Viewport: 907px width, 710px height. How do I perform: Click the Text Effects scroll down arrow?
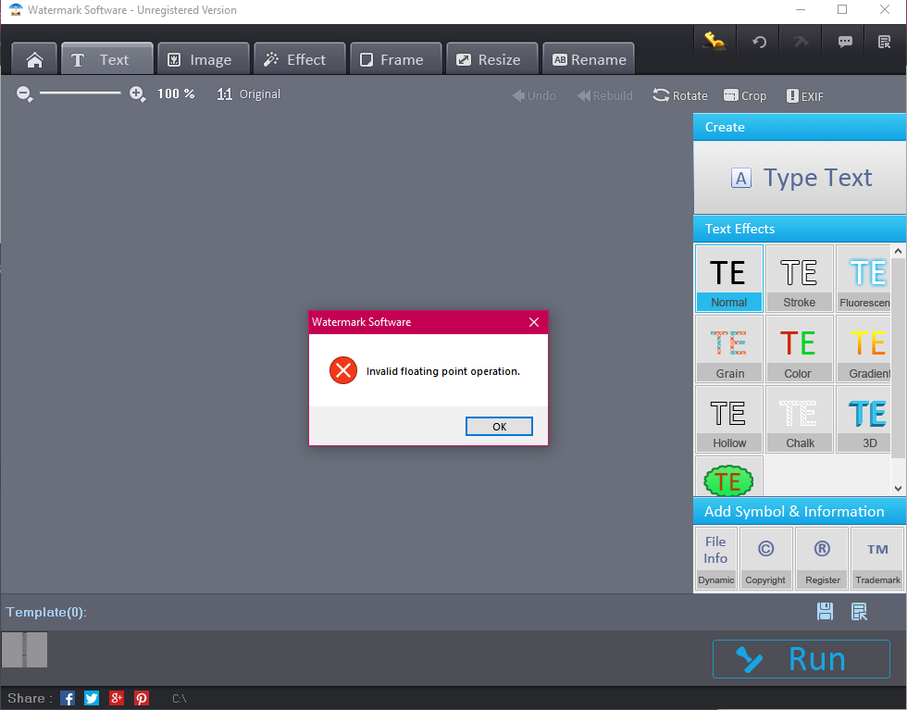[898, 489]
